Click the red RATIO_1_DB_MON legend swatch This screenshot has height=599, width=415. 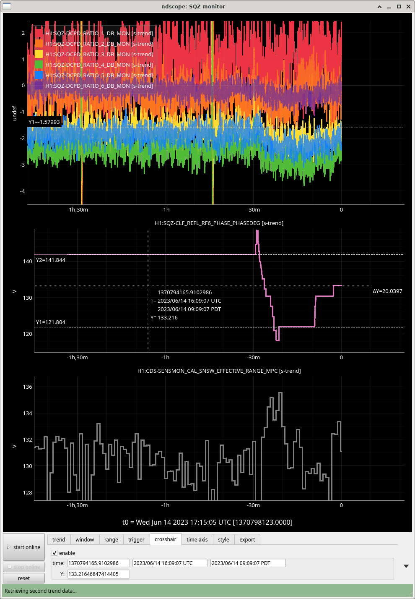[x=39, y=33]
